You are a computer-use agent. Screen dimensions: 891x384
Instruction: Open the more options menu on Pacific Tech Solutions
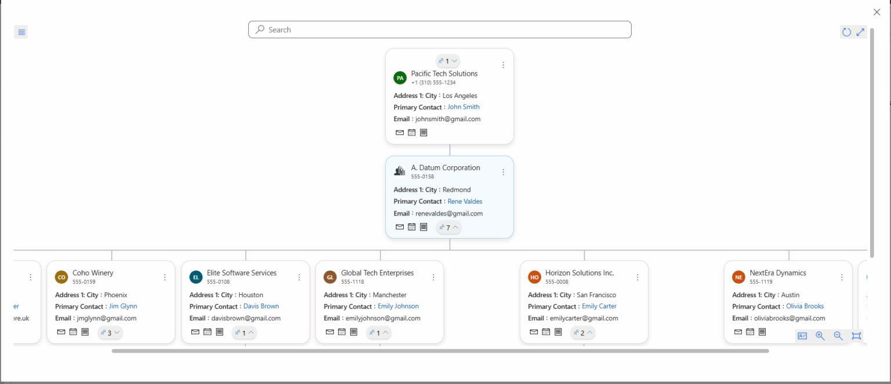coord(503,64)
